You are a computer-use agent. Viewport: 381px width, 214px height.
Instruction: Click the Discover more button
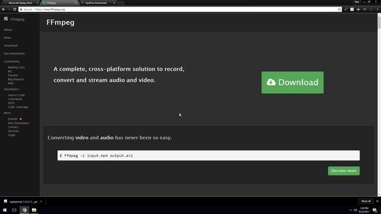tap(343, 171)
